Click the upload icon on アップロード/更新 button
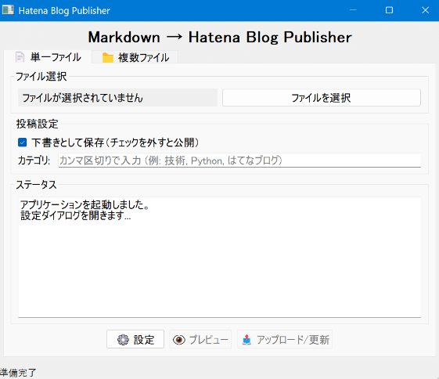Viewport: 439px width, 379px height. pyautogui.click(x=246, y=340)
